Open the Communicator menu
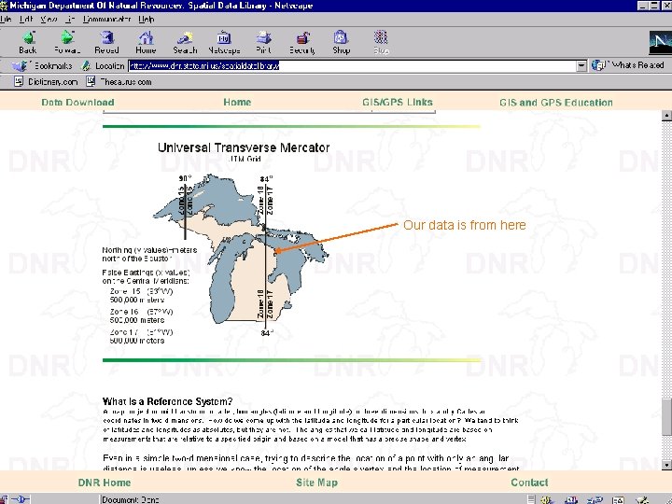The image size is (672, 504). click(x=106, y=19)
